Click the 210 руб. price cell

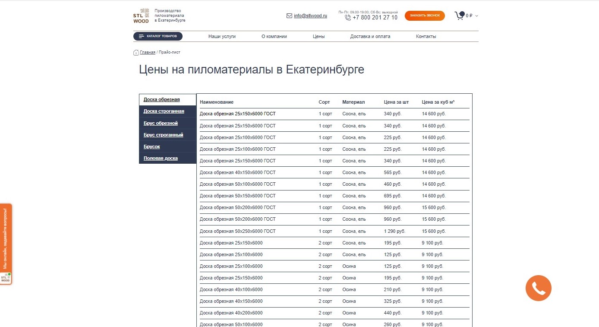[392, 289]
